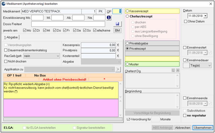Close the Medikament bearbeiten dialog
This screenshot has height=133, width=215.
(211, 4)
